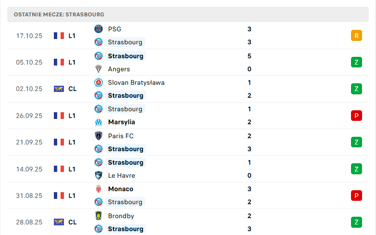Click the Monaco club crest
The height and width of the screenshot is (235, 376).
click(x=99, y=189)
